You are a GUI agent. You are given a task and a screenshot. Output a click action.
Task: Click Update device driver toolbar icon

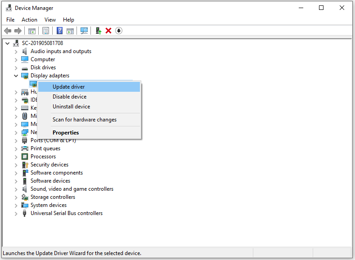(x=99, y=31)
